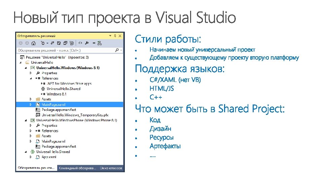Open the search options dropdown beside the magnifier

tap(121, 50)
